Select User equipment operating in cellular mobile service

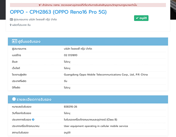tap(96, 126)
